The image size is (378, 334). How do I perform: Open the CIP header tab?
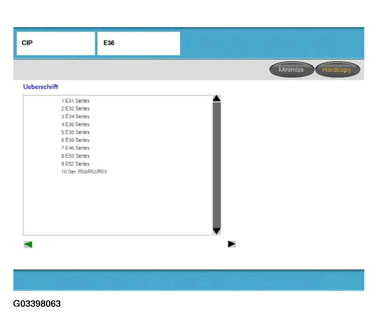coord(56,43)
